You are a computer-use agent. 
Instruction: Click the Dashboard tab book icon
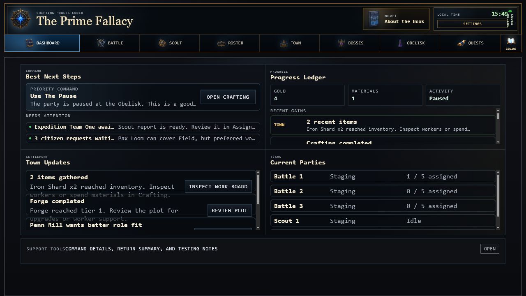click(29, 43)
